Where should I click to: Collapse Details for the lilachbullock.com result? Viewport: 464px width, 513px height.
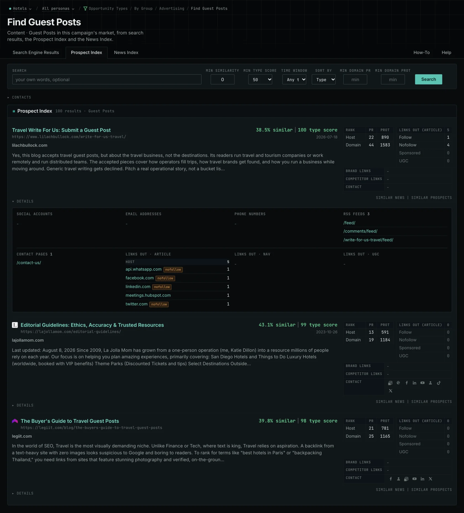[23, 201]
